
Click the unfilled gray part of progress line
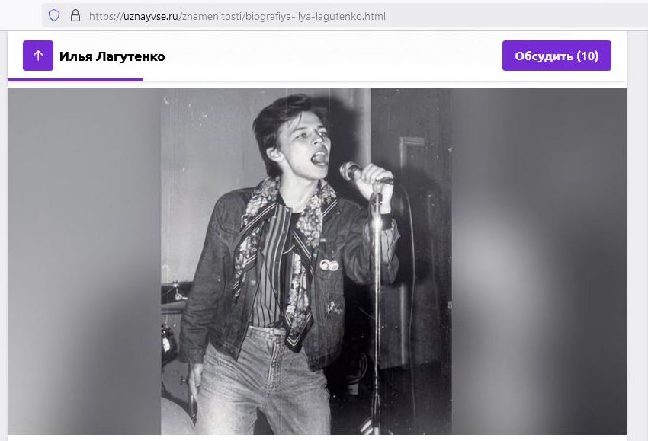(381, 80)
